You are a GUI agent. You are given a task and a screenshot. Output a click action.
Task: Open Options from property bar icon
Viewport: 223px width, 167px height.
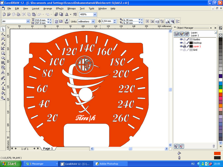pyautogui.click(x=178, y=21)
